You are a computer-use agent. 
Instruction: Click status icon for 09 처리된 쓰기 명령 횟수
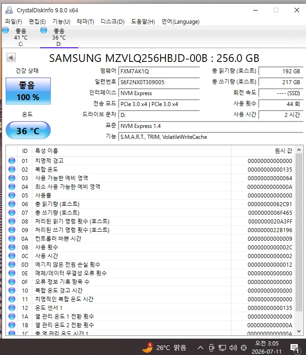[x=12, y=230]
